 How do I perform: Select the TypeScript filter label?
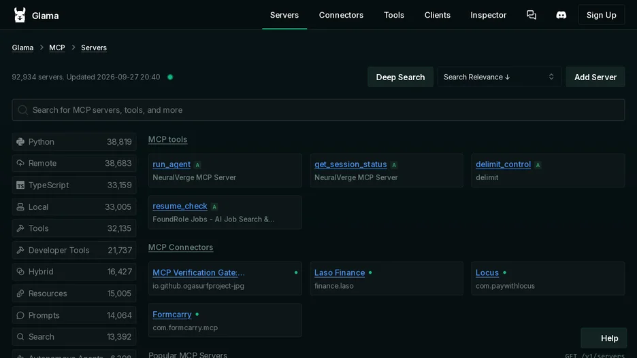(x=48, y=185)
